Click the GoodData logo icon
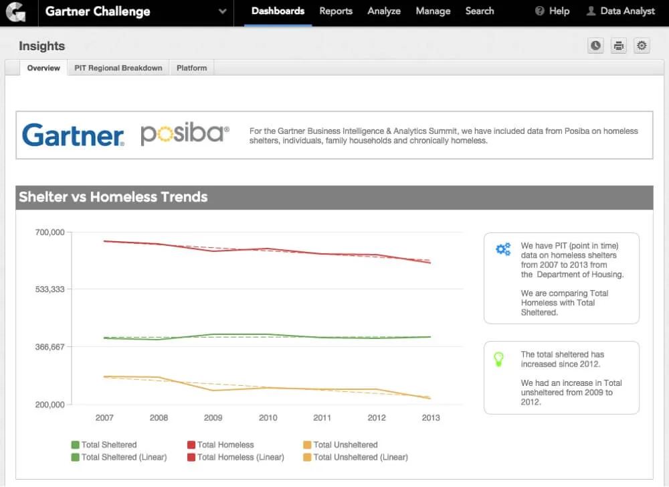The height and width of the screenshot is (487, 669). tap(14, 12)
